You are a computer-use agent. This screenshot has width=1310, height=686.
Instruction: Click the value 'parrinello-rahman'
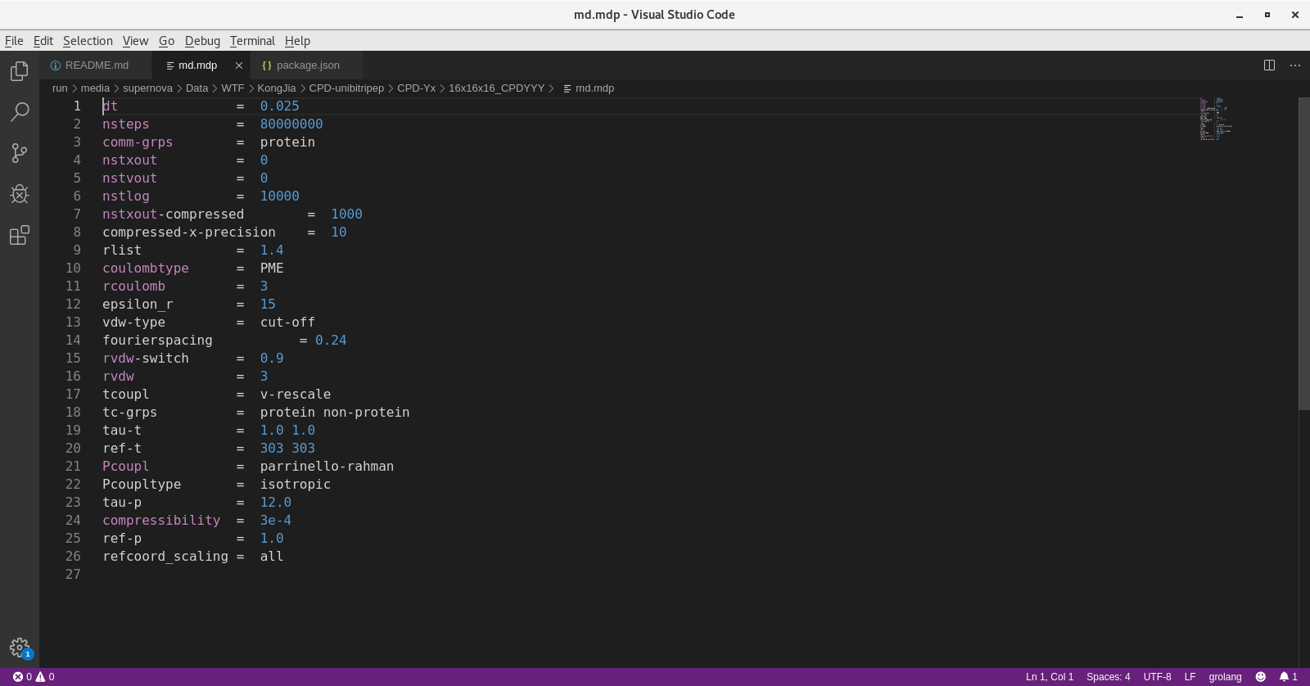coord(327,467)
